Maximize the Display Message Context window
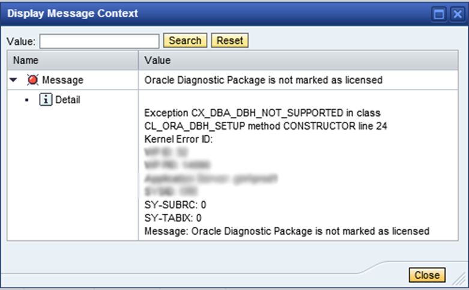Viewport: 469px width, 290px height. point(439,14)
